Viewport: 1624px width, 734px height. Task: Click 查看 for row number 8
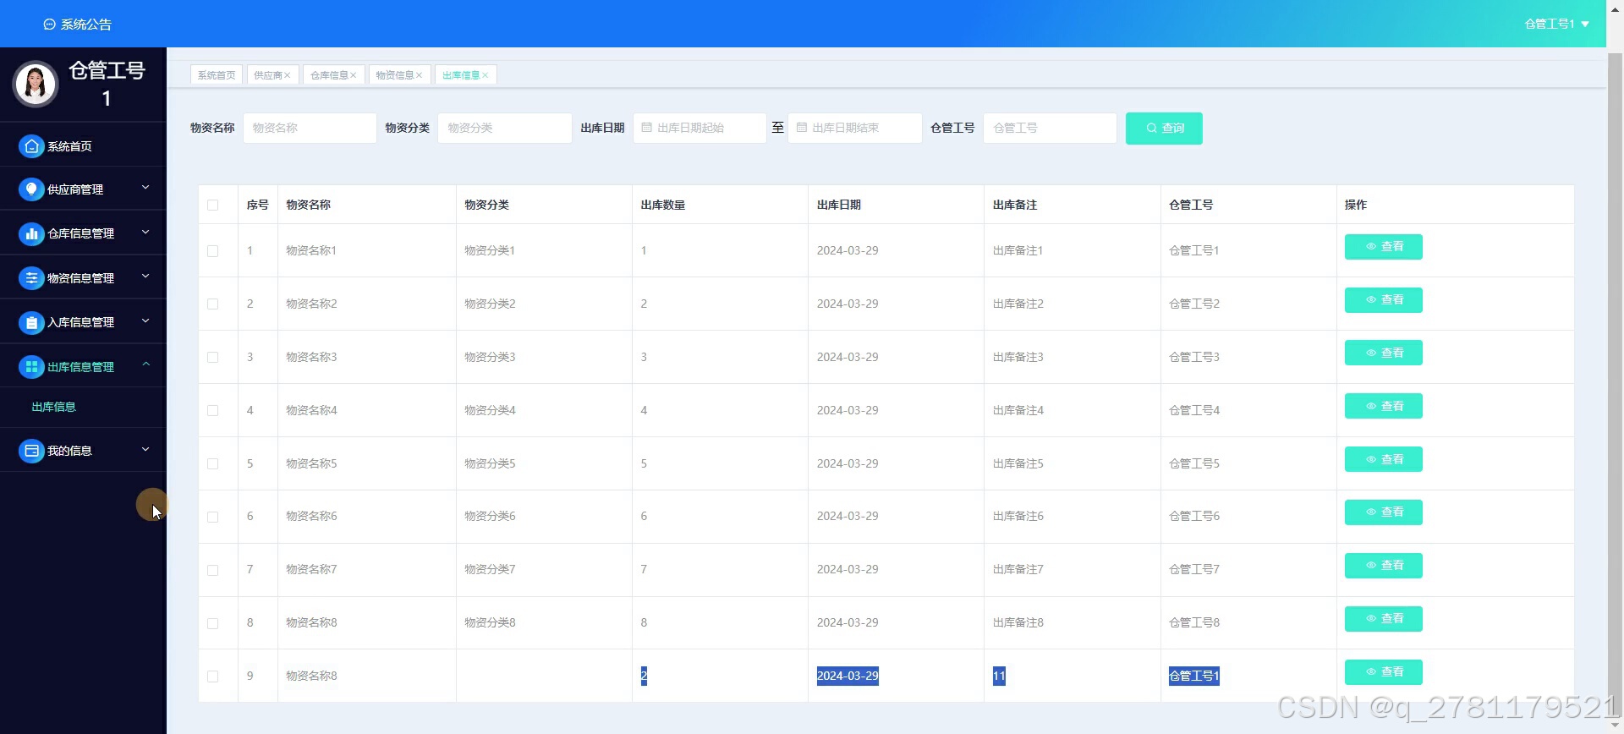click(x=1384, y=619)
